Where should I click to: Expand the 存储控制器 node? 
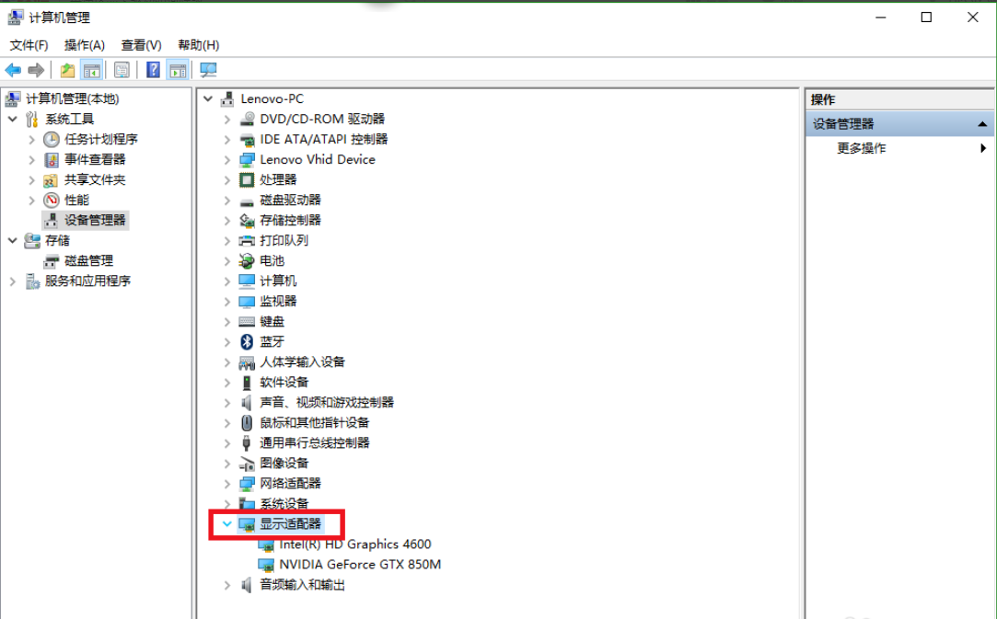click(x=227, y=221)
